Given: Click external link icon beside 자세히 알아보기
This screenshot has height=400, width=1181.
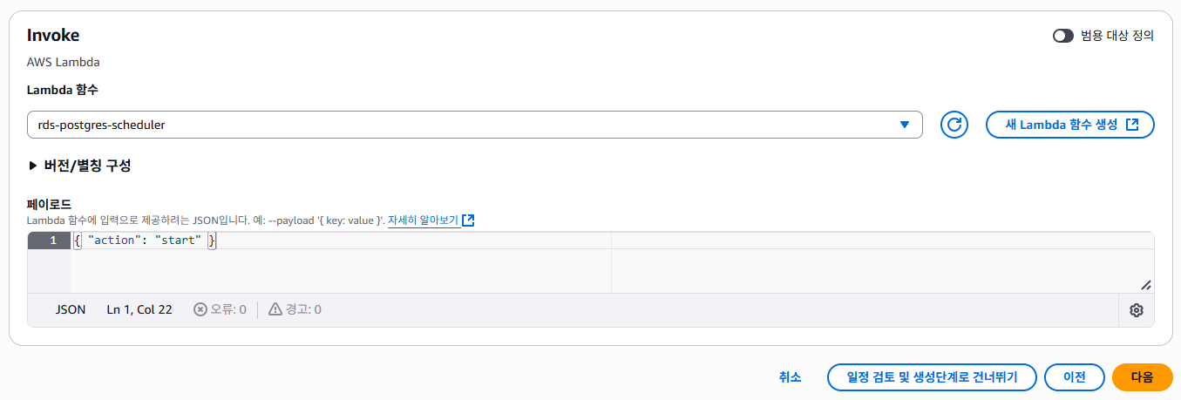Looking at the screenshot, I should pos(468,220).
